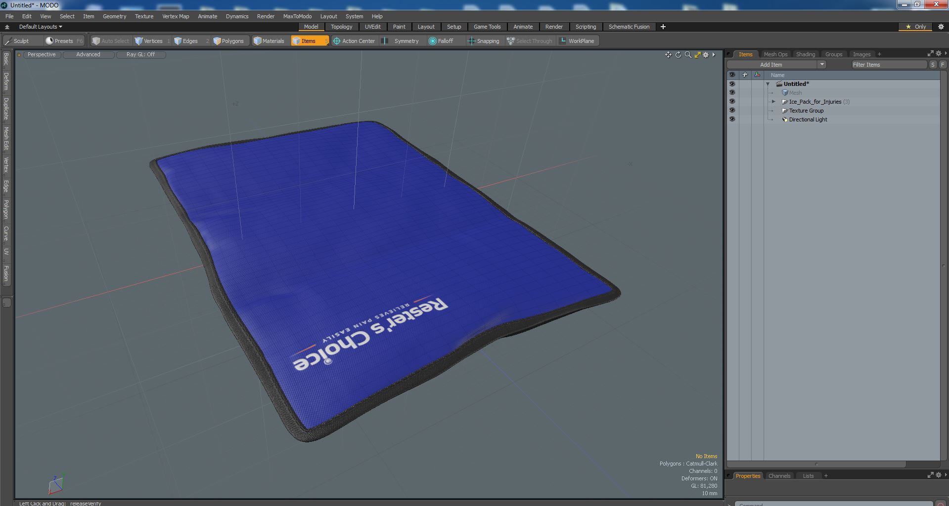Click the Properties panel gear icon
Image resolution: width=949 pixels, height=506 pixels.
click(x=939, y=475)
